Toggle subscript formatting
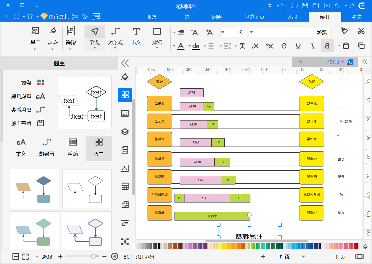 (255, 46)
